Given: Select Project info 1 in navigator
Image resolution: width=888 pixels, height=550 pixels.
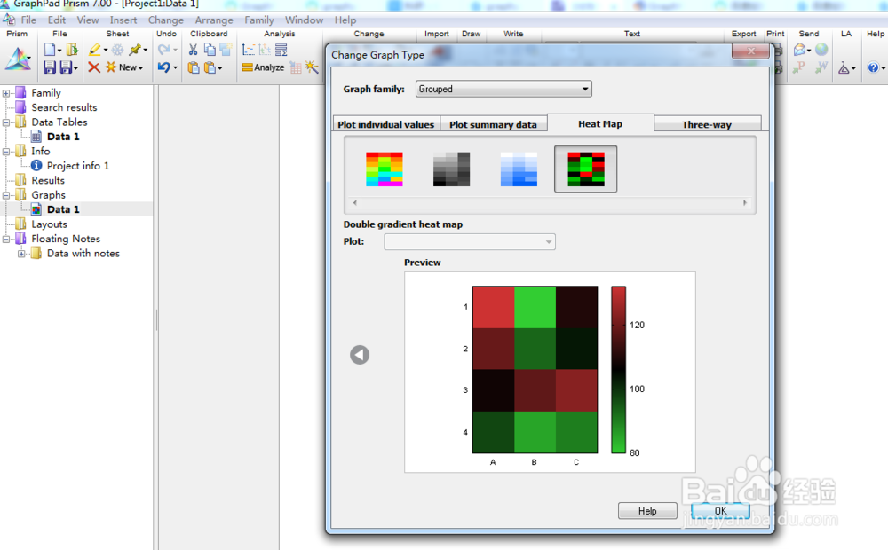Looking at the screenshot, I should (77, 166).
